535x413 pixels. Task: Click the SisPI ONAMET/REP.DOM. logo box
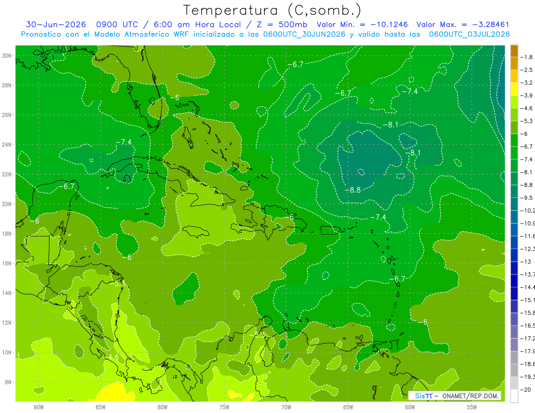click(455, 396)
